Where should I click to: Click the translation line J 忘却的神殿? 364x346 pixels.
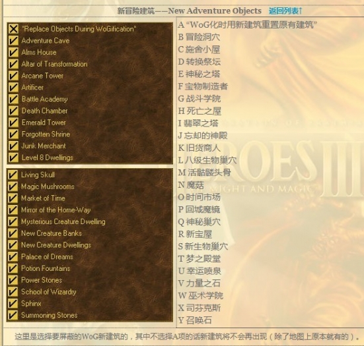(x=203, y=136)
